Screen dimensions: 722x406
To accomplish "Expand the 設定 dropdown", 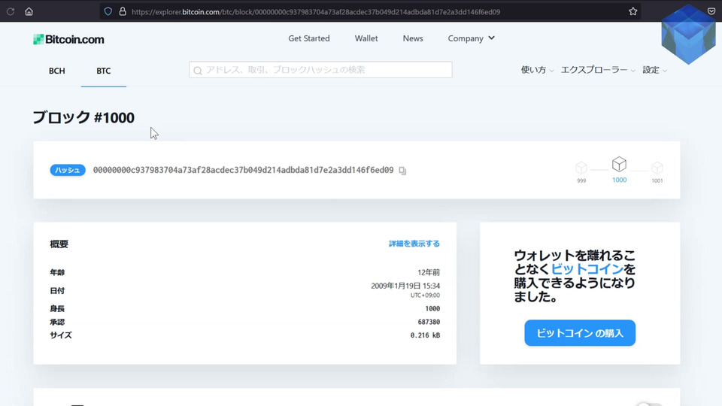I will [655, 70].
